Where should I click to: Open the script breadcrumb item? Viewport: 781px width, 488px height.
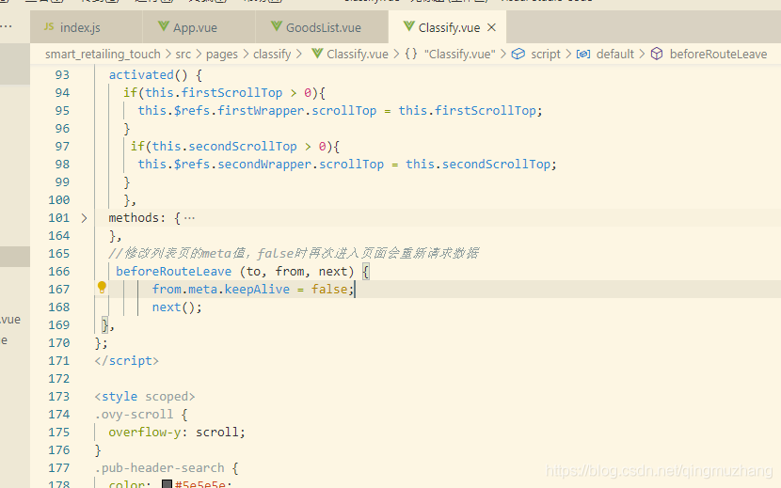[546, 54]
